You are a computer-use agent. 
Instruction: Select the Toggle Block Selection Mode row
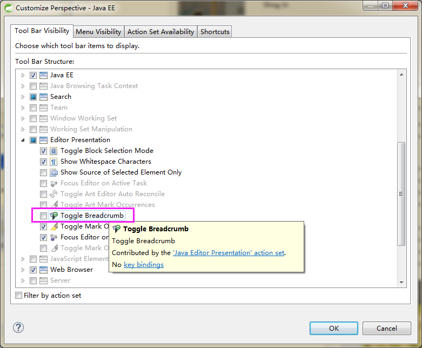pyautogui.click(x=107, y=151)
